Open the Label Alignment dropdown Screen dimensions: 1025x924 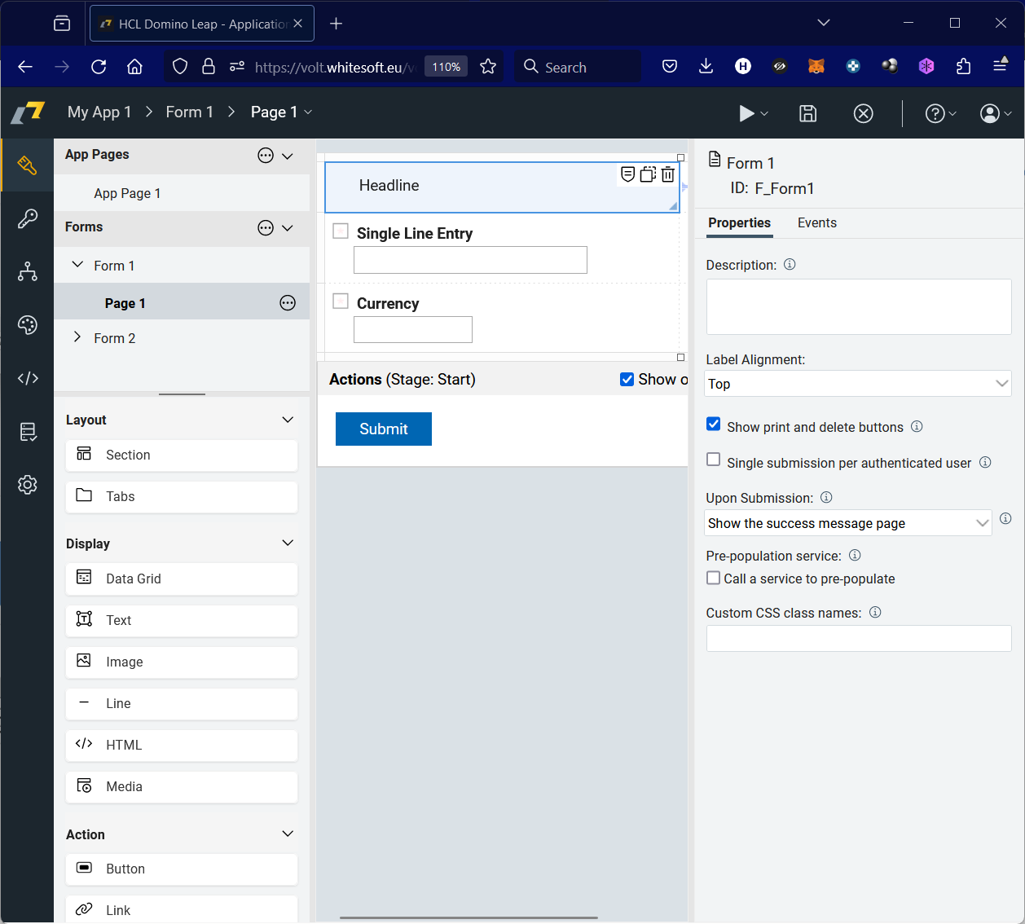(x=857, y=383)
